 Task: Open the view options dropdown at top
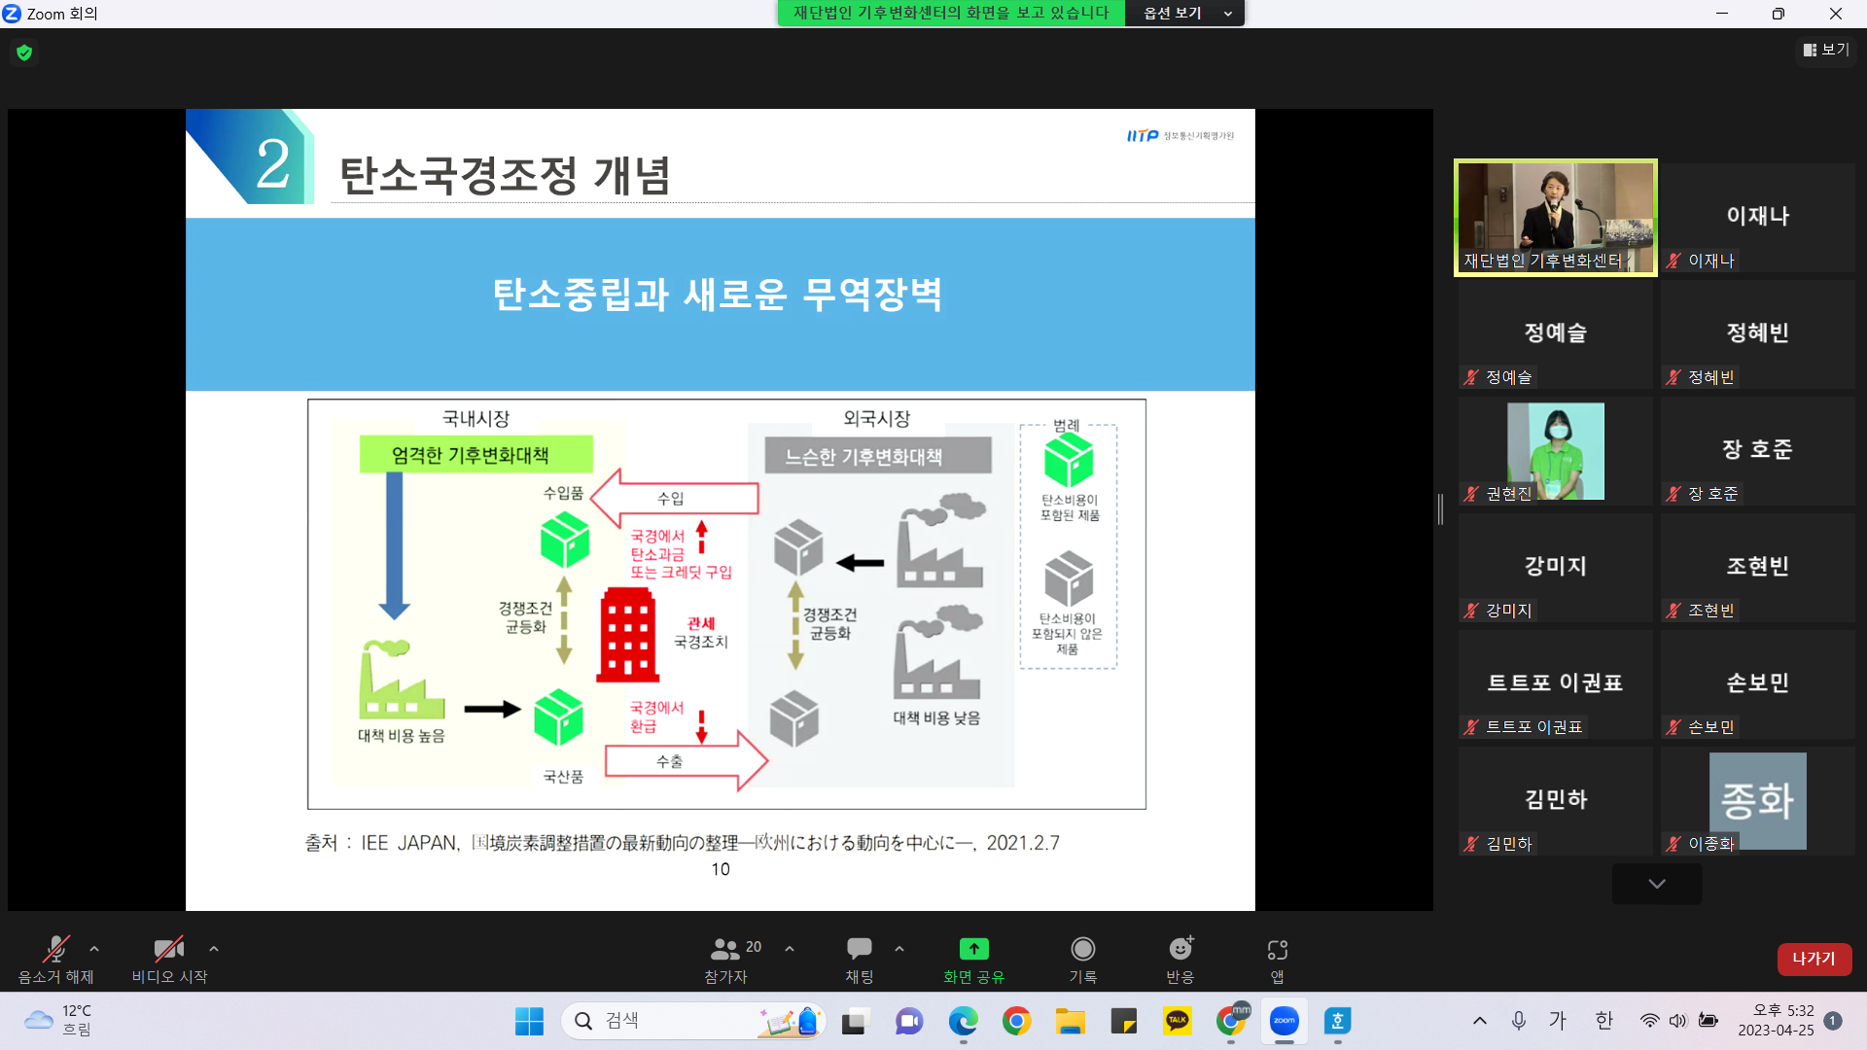point(1184,13)
